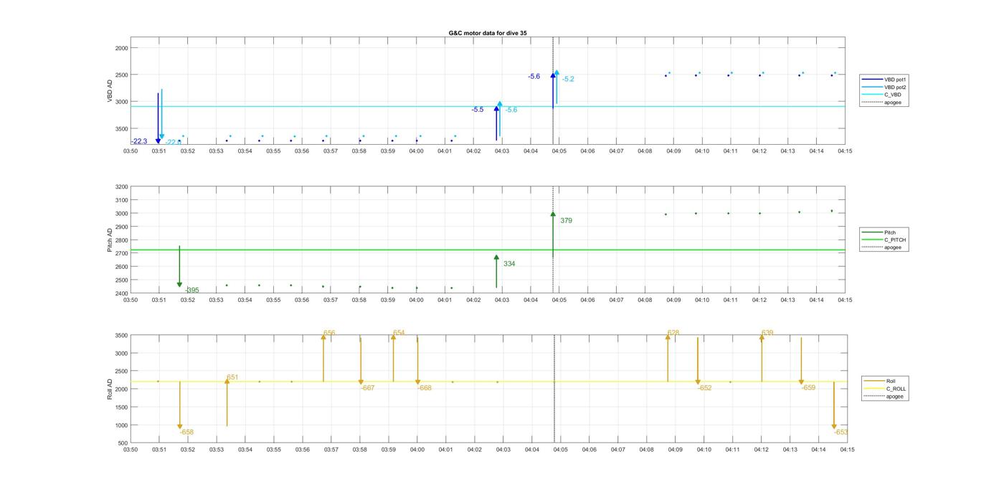This screenshot has width=1004, height=497.
Task: Click the dark blue '-5.6' label near apogee
Action: [x=534, y=77]
